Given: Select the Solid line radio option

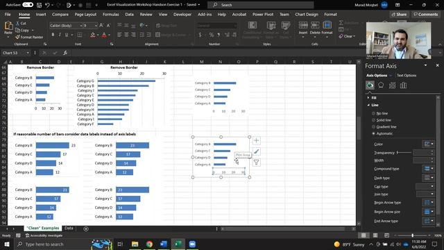Looking at the screenshot, I should tap(373, 120).
